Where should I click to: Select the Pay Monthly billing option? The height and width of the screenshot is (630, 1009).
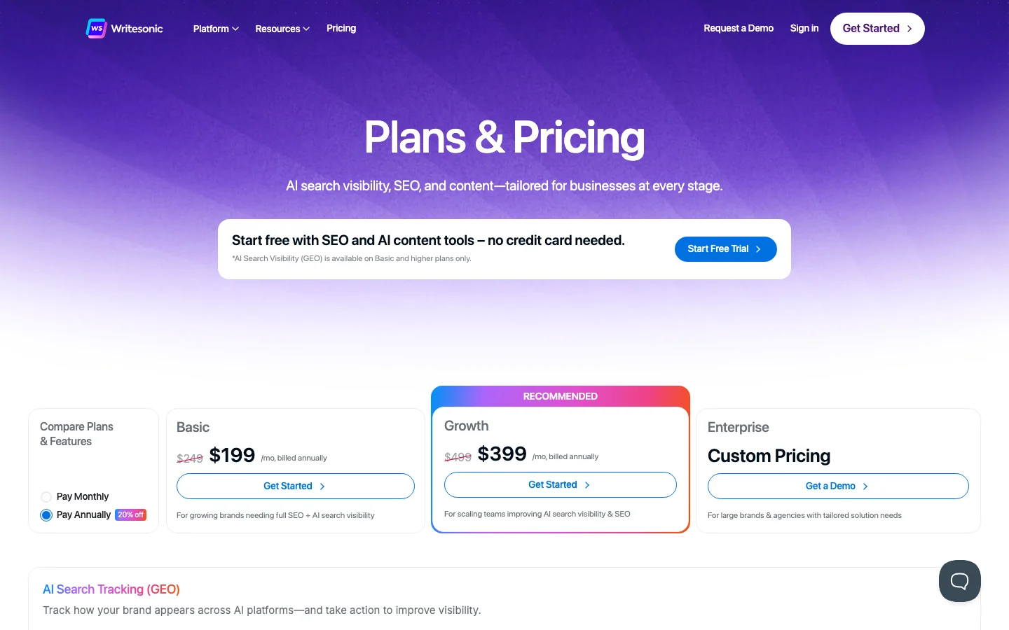coord(46,496)
